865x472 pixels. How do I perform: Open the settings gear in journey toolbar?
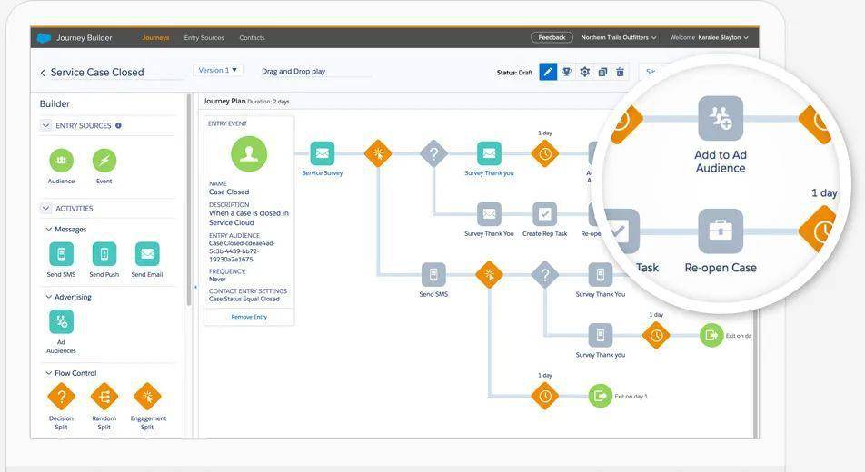(x=584, y=72)
